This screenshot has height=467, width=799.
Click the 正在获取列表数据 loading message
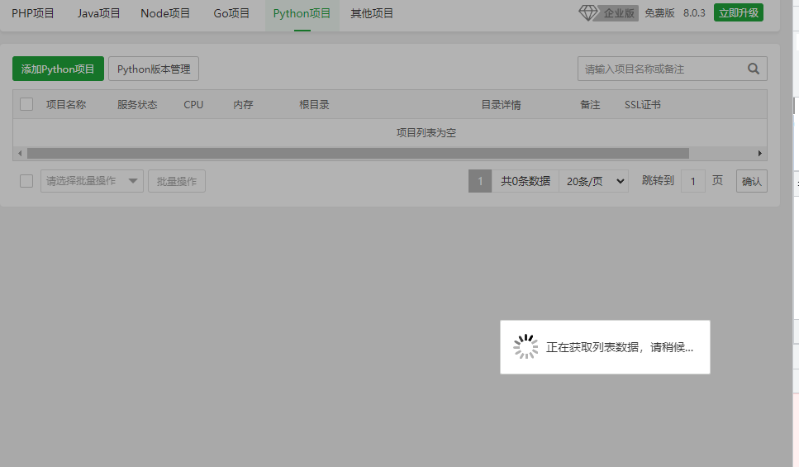620,347
